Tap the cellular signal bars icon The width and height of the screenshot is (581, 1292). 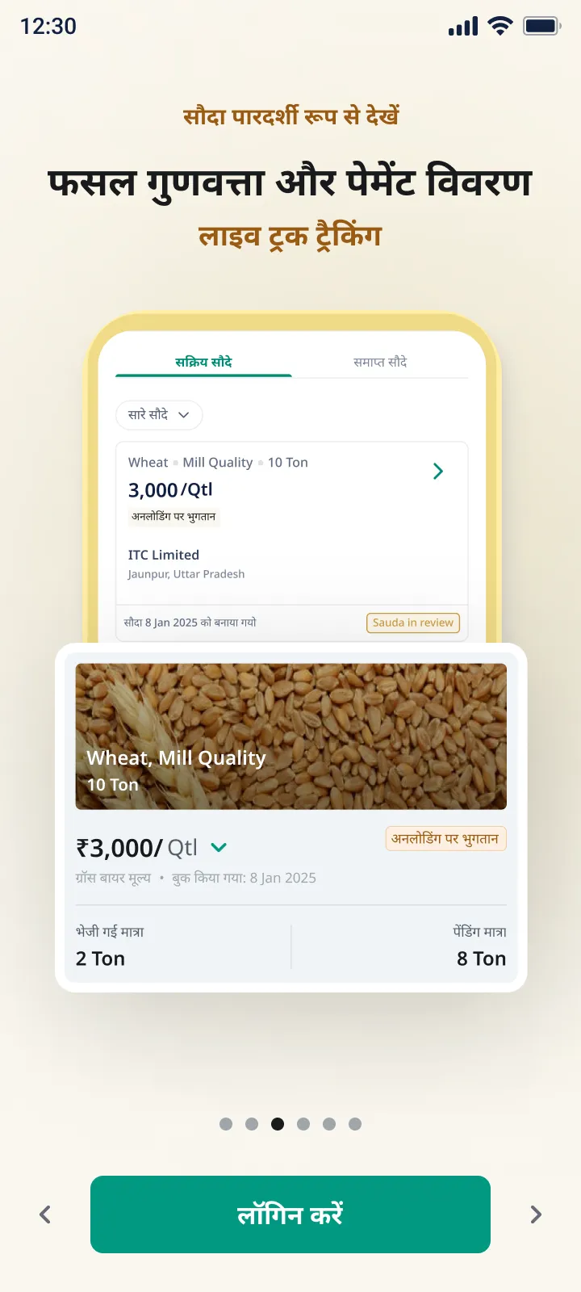click(x=463, y=26)
